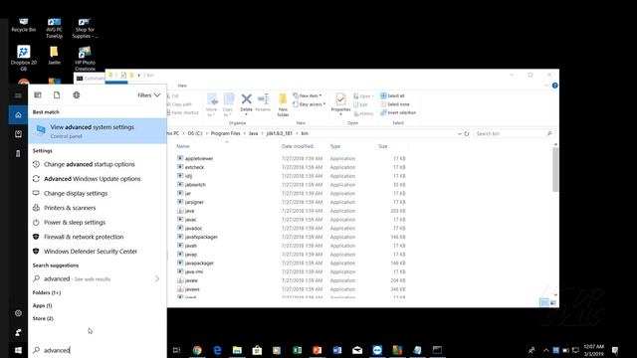
Task: Sort files by Date modified column header
Action: click(x=298, y=146)
